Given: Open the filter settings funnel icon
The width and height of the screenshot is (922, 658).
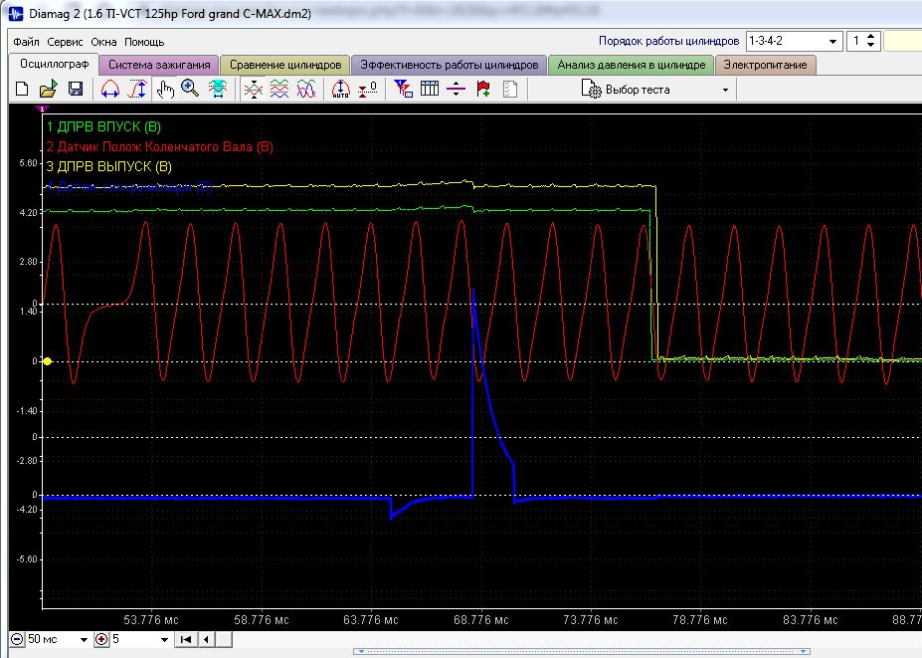Looking at the screenshot, I should pos(403,89).
